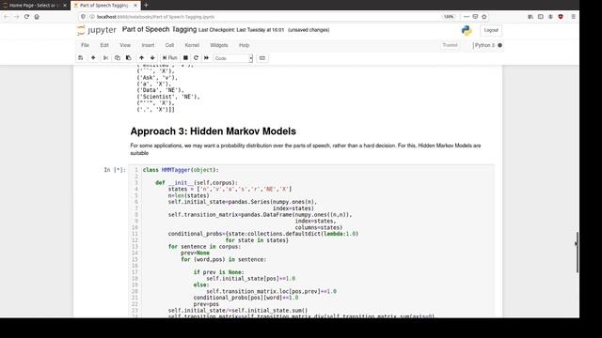
Task: Open the Help menu
Action: pyautogui.click(x=245, y=45)
